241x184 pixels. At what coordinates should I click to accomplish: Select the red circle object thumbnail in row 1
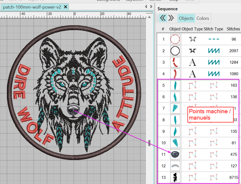pyautogui.click(x=175, y=39)
